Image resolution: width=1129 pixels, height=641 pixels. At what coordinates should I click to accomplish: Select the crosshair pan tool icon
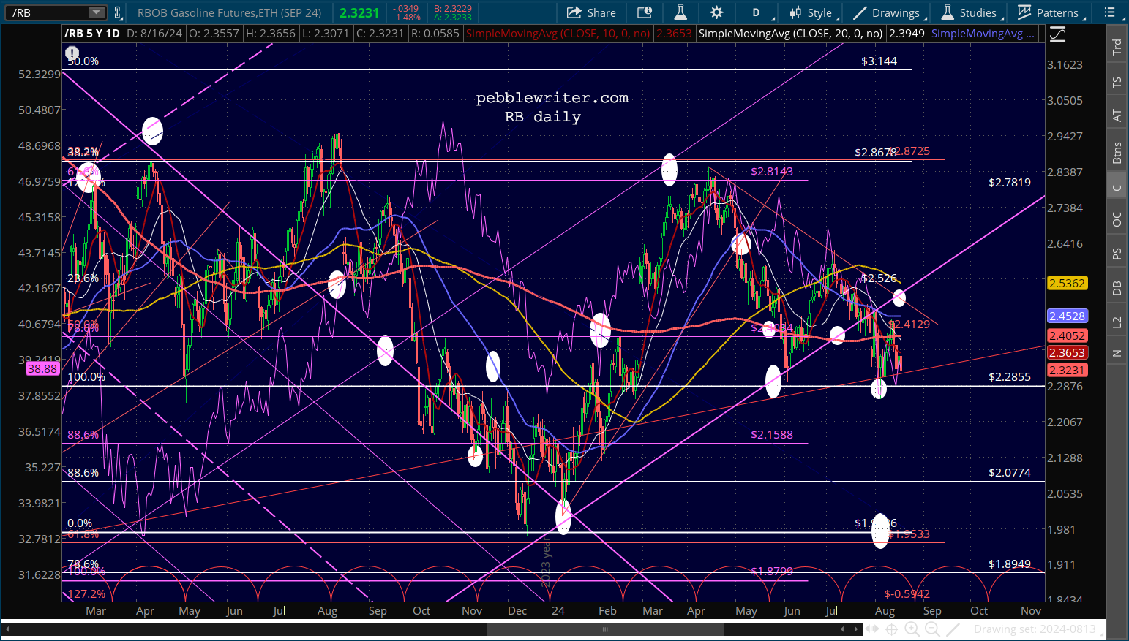coord(891,629)
